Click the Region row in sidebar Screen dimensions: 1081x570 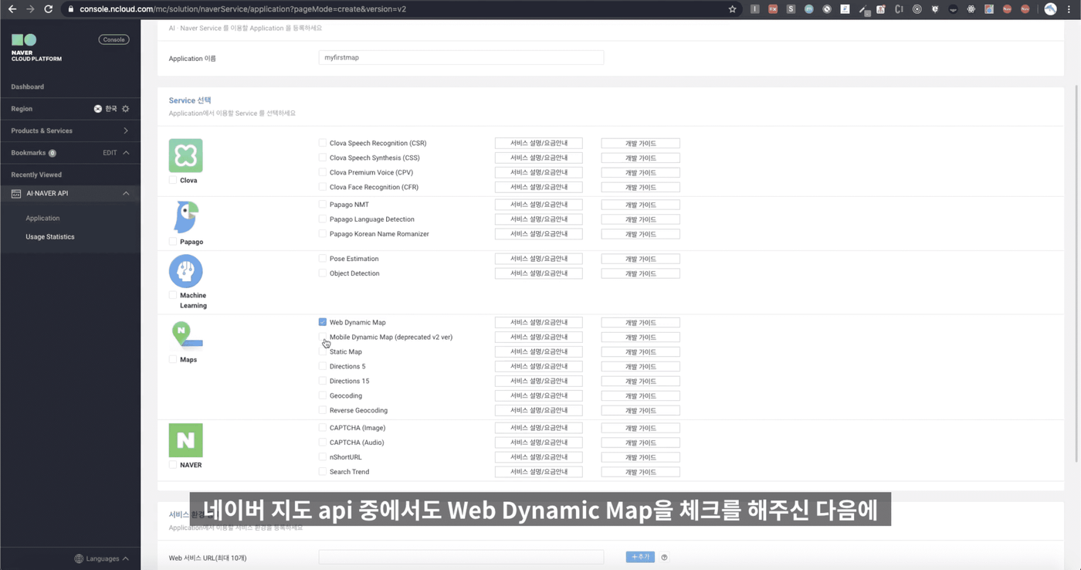tap(70, 109)
